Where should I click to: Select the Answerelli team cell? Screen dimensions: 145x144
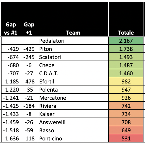coord(73,122)
